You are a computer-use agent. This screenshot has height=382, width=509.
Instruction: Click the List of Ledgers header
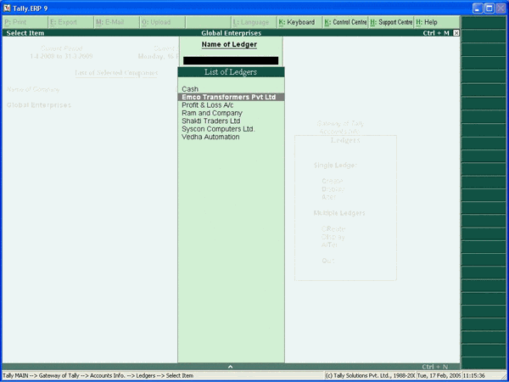231,72
